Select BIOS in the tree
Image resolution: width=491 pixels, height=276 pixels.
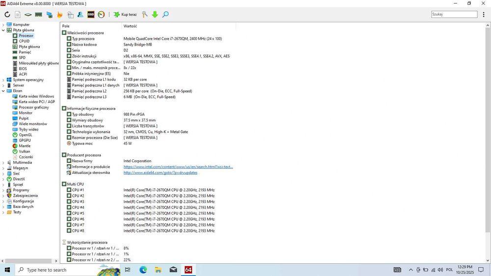tap(23, 69)
